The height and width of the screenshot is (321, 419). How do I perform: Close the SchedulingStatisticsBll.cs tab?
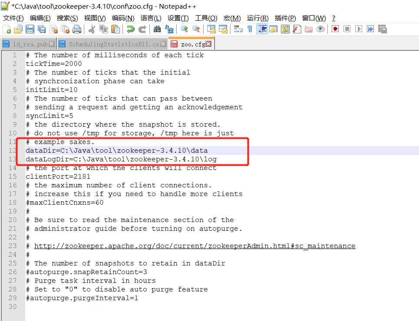[163, 44]
